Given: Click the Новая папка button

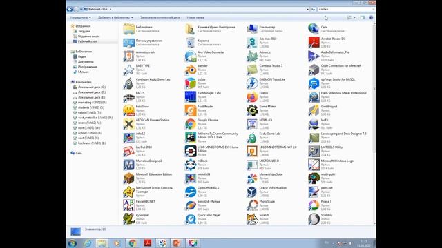Looking at the screenshot, I should [x=195, y=17].
